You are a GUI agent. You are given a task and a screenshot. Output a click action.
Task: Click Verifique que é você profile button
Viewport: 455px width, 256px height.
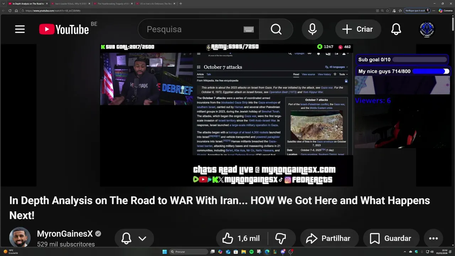pos(417,11)
